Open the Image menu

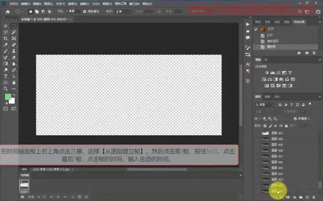tap(37, 4)
